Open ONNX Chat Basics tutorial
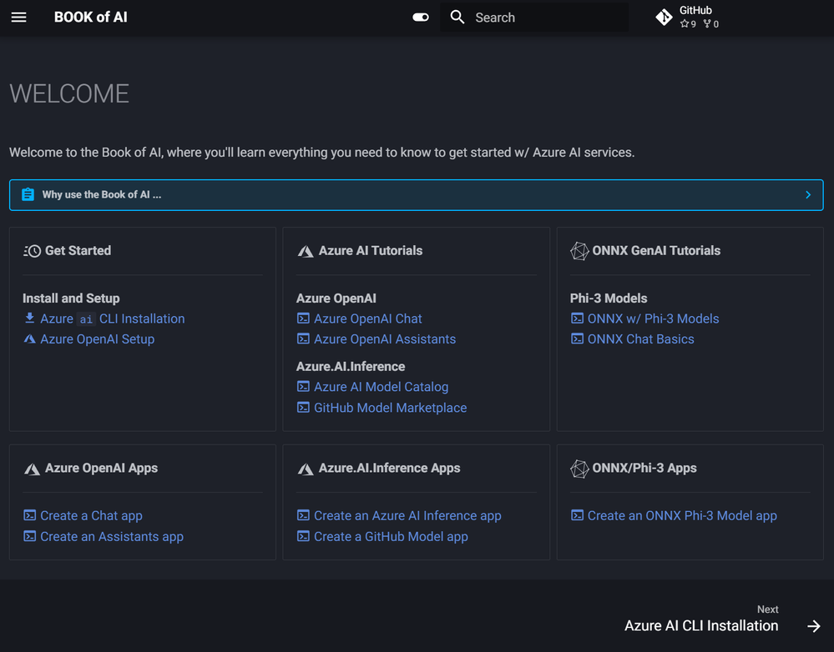This screenshot has height=652, width=834. (x=640, y=339)
